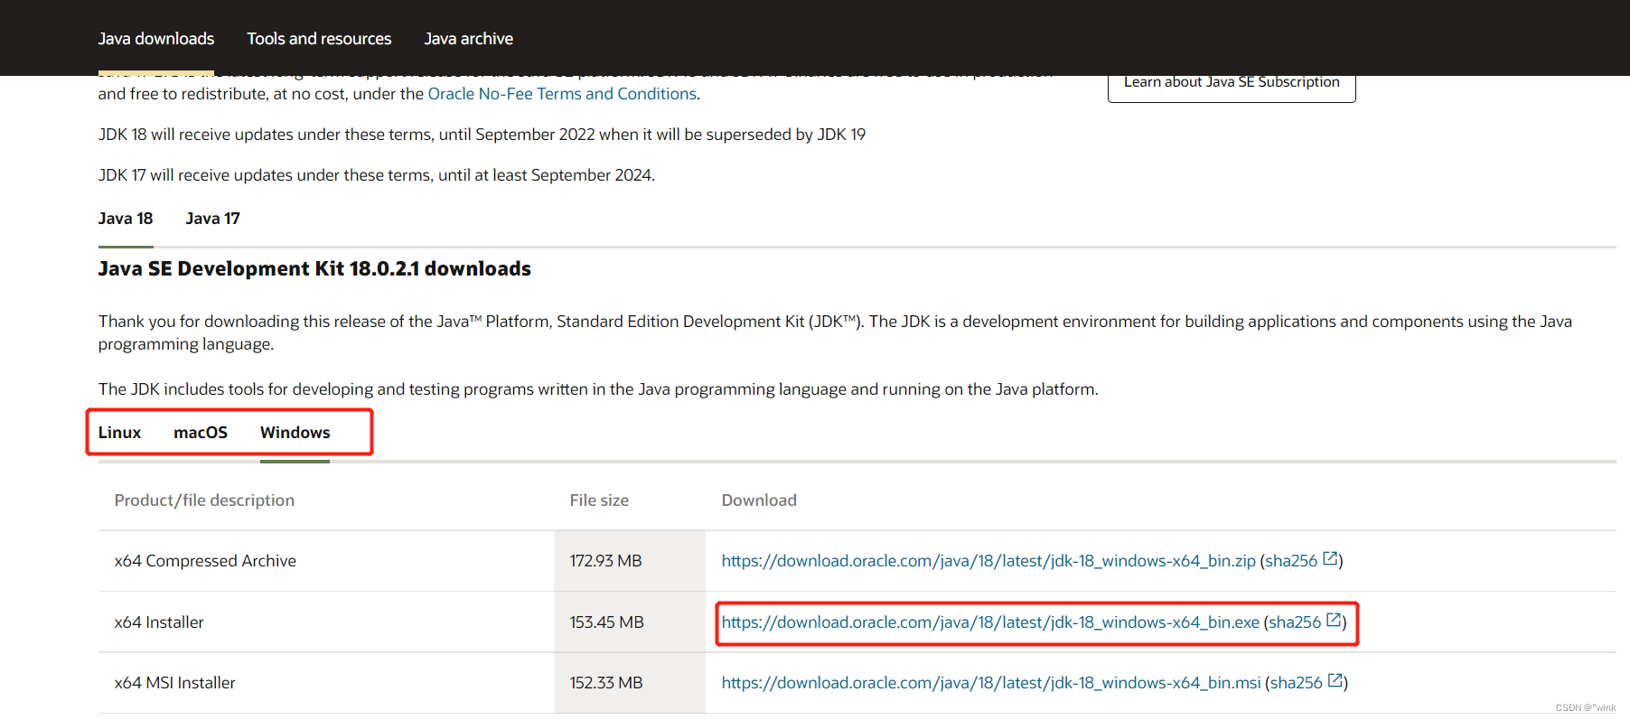Click the Download column header
This screenshot has width=1630, height=720.
[759, 500]
